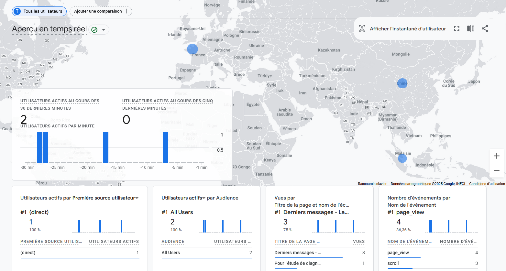Click the user snapshot icon
Image resolution: width=506 pixels, height=271 pixels.
pyautogui.click(x=362, y=28)
